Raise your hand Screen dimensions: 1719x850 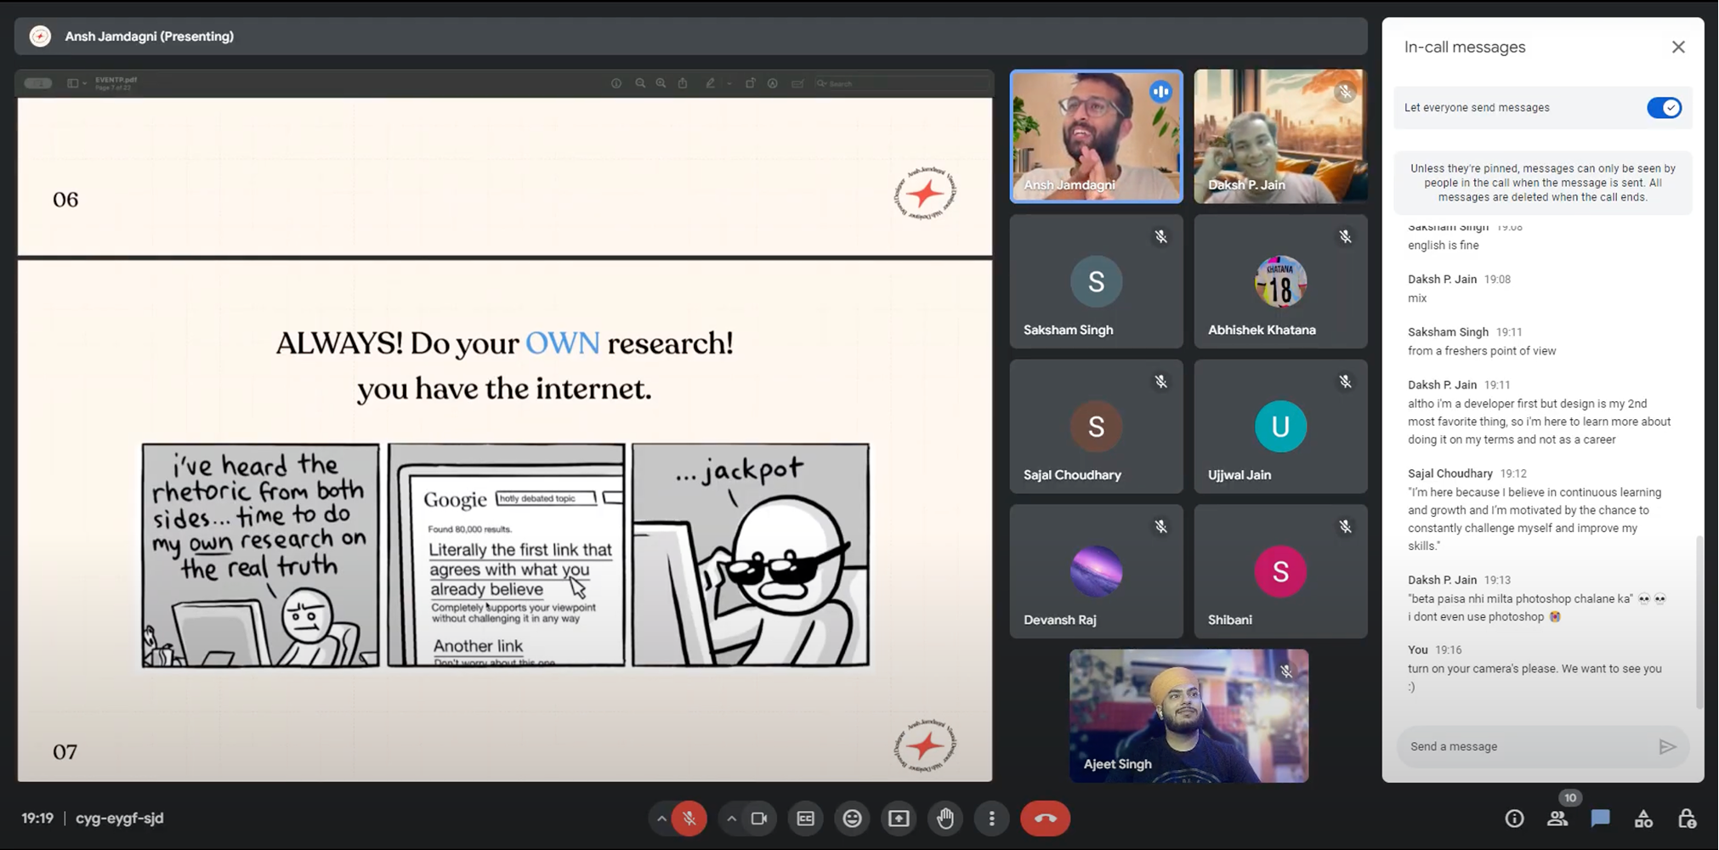click(x=945, y=819)
